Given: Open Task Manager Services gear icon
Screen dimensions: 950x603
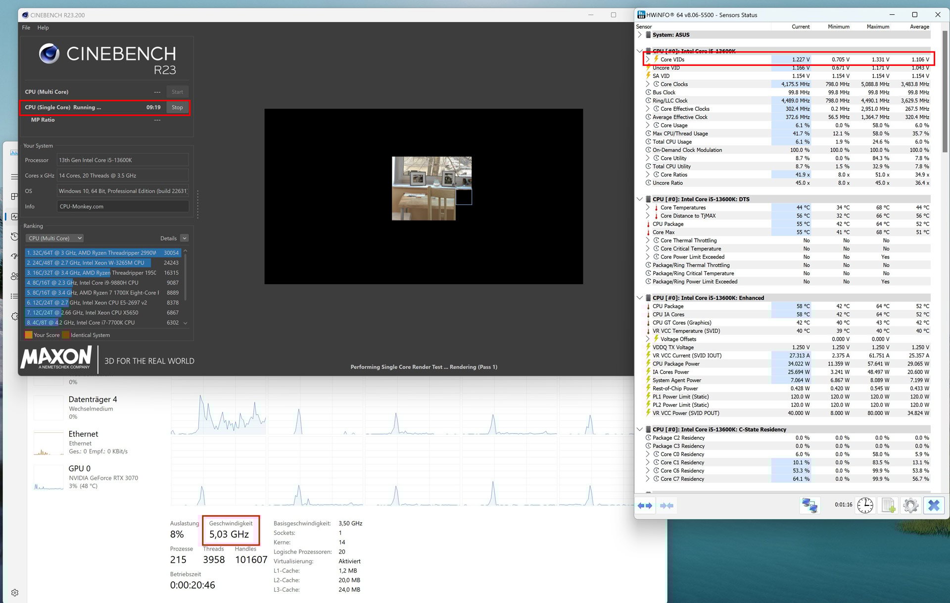Looking at the screenshot, I should click(x=14, y=316).
